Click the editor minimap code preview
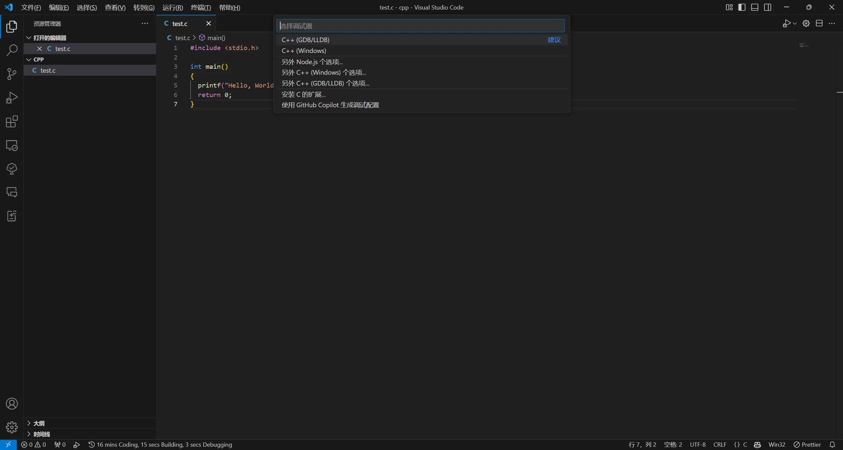Viewport: 843px width, 450px height. [x=804, y=45]
